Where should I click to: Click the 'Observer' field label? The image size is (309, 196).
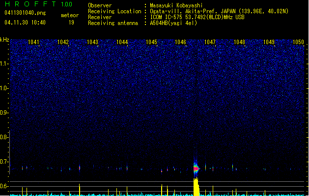pos(100,5)
